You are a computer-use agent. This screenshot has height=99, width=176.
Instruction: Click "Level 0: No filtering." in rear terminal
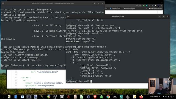(x=48, y=26)
